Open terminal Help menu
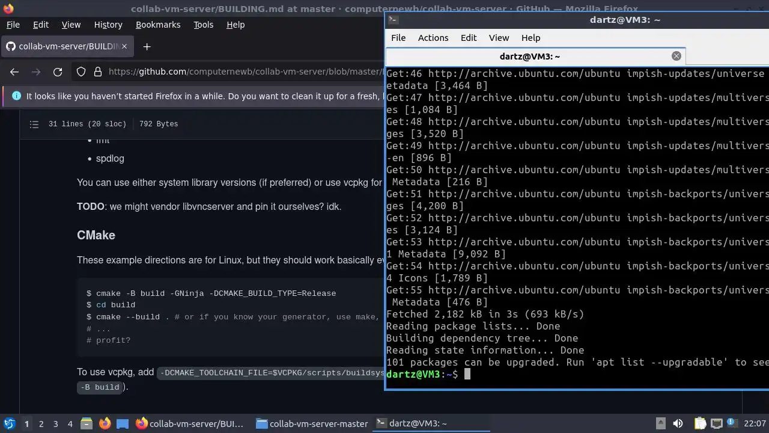 point(530,37)
